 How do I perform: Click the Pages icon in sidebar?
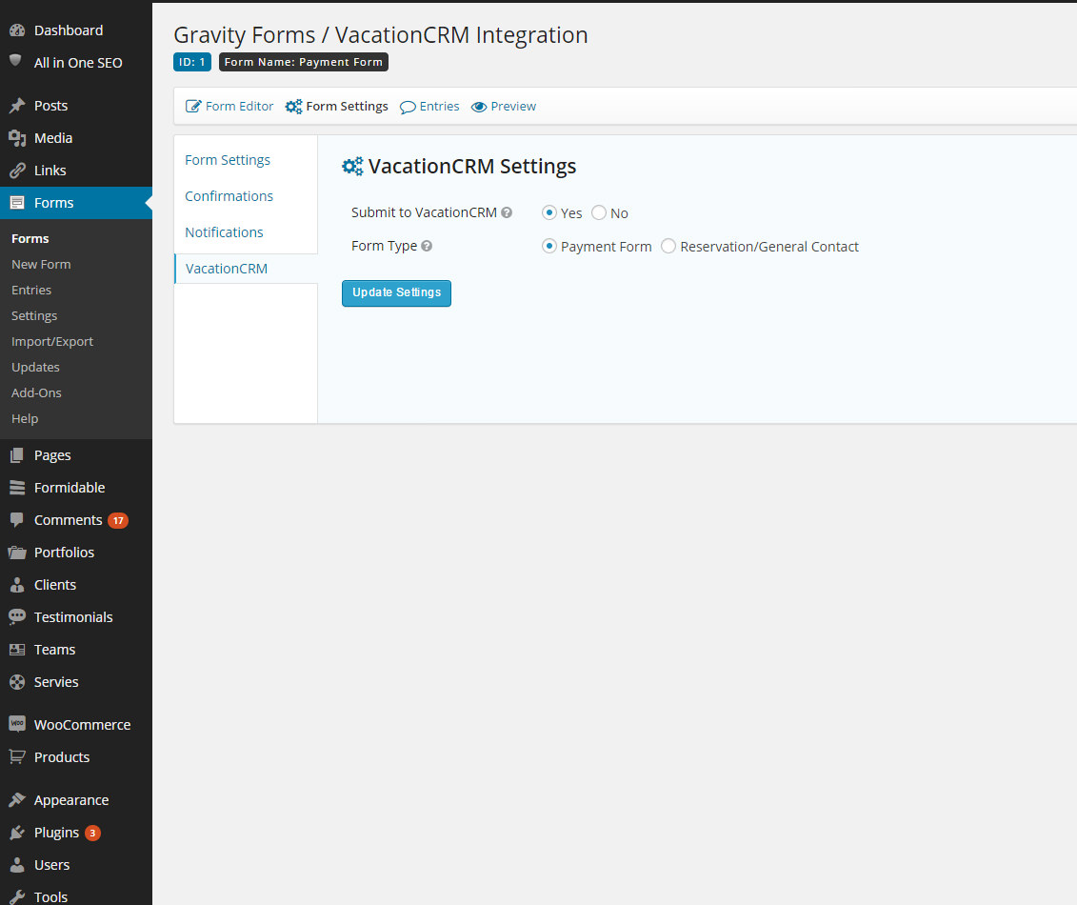[17, 455]
